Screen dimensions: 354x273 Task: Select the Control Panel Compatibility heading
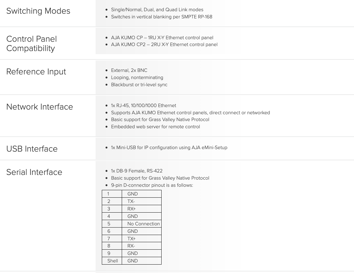coord(32,44)
